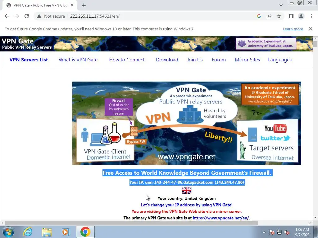The width and height of the screenshot is (318, 238).
Task: Click the United Kingdom flag image
Action: tap(187, 191)
